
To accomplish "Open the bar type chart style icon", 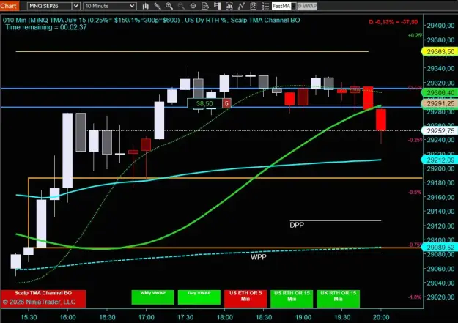I will coord(145,6).
